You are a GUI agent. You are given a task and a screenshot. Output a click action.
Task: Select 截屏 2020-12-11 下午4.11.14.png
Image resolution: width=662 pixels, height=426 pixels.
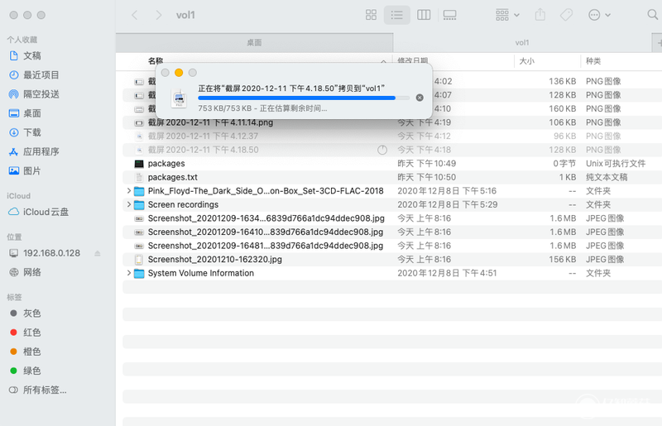point(210,122)
